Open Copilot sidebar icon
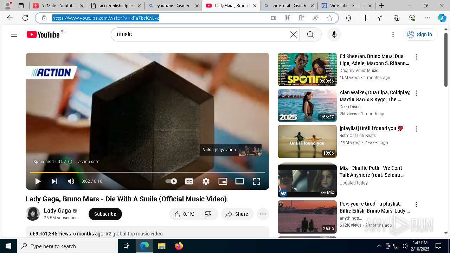Viewport: 450px width, 253px height. point(442,18)
